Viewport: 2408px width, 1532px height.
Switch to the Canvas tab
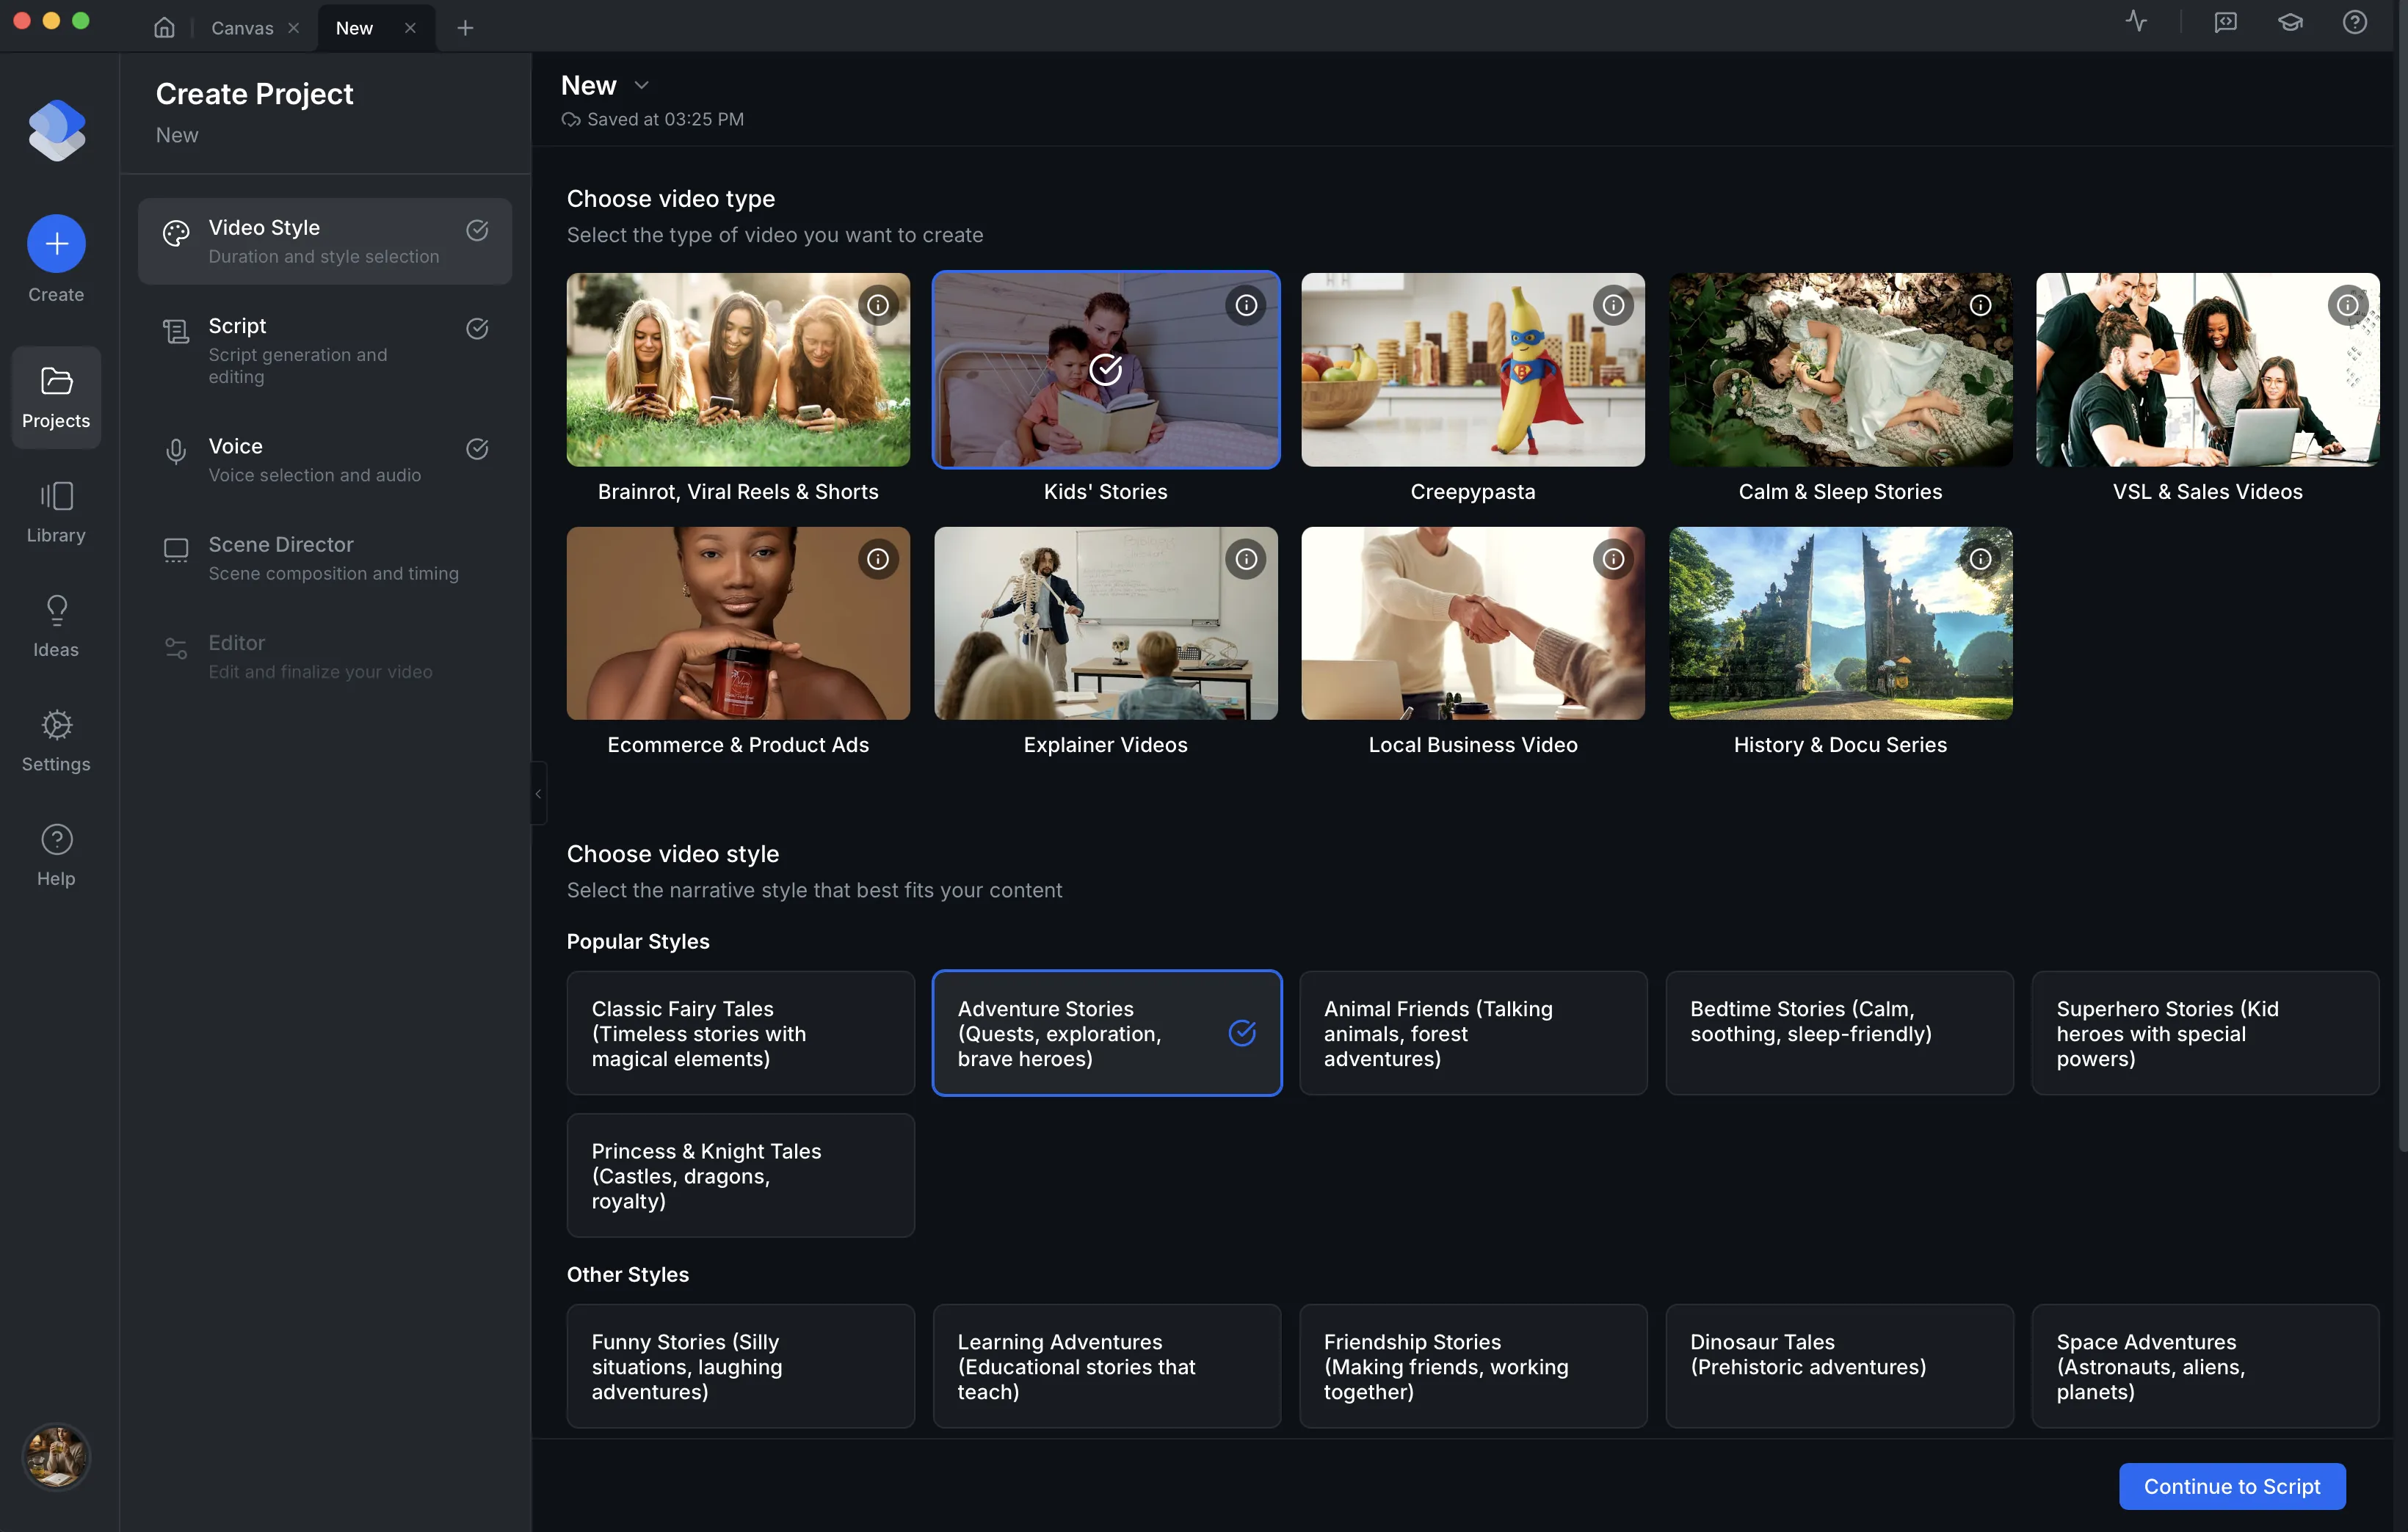click(243, 27)
